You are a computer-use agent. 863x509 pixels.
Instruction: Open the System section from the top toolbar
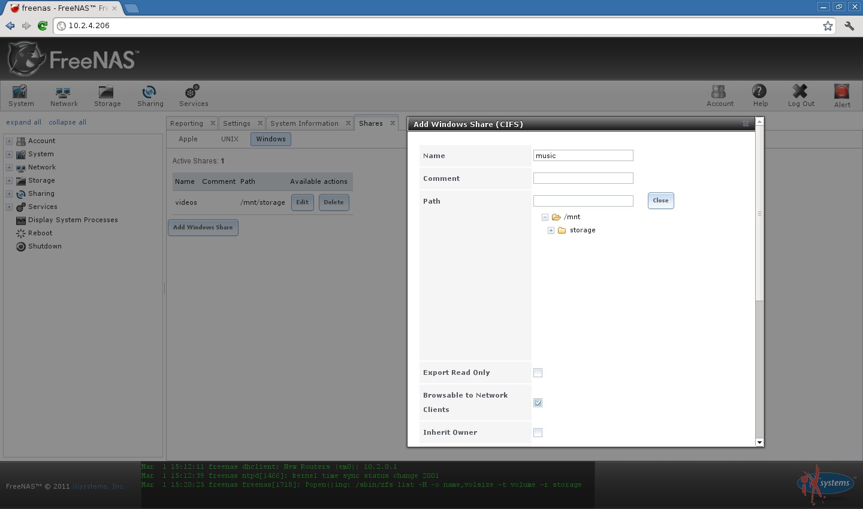click(20, 95)
